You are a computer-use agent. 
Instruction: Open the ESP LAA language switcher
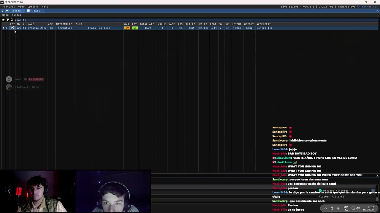pos(346,208)
